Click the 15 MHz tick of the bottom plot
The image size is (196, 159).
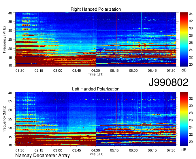[10, 137]
